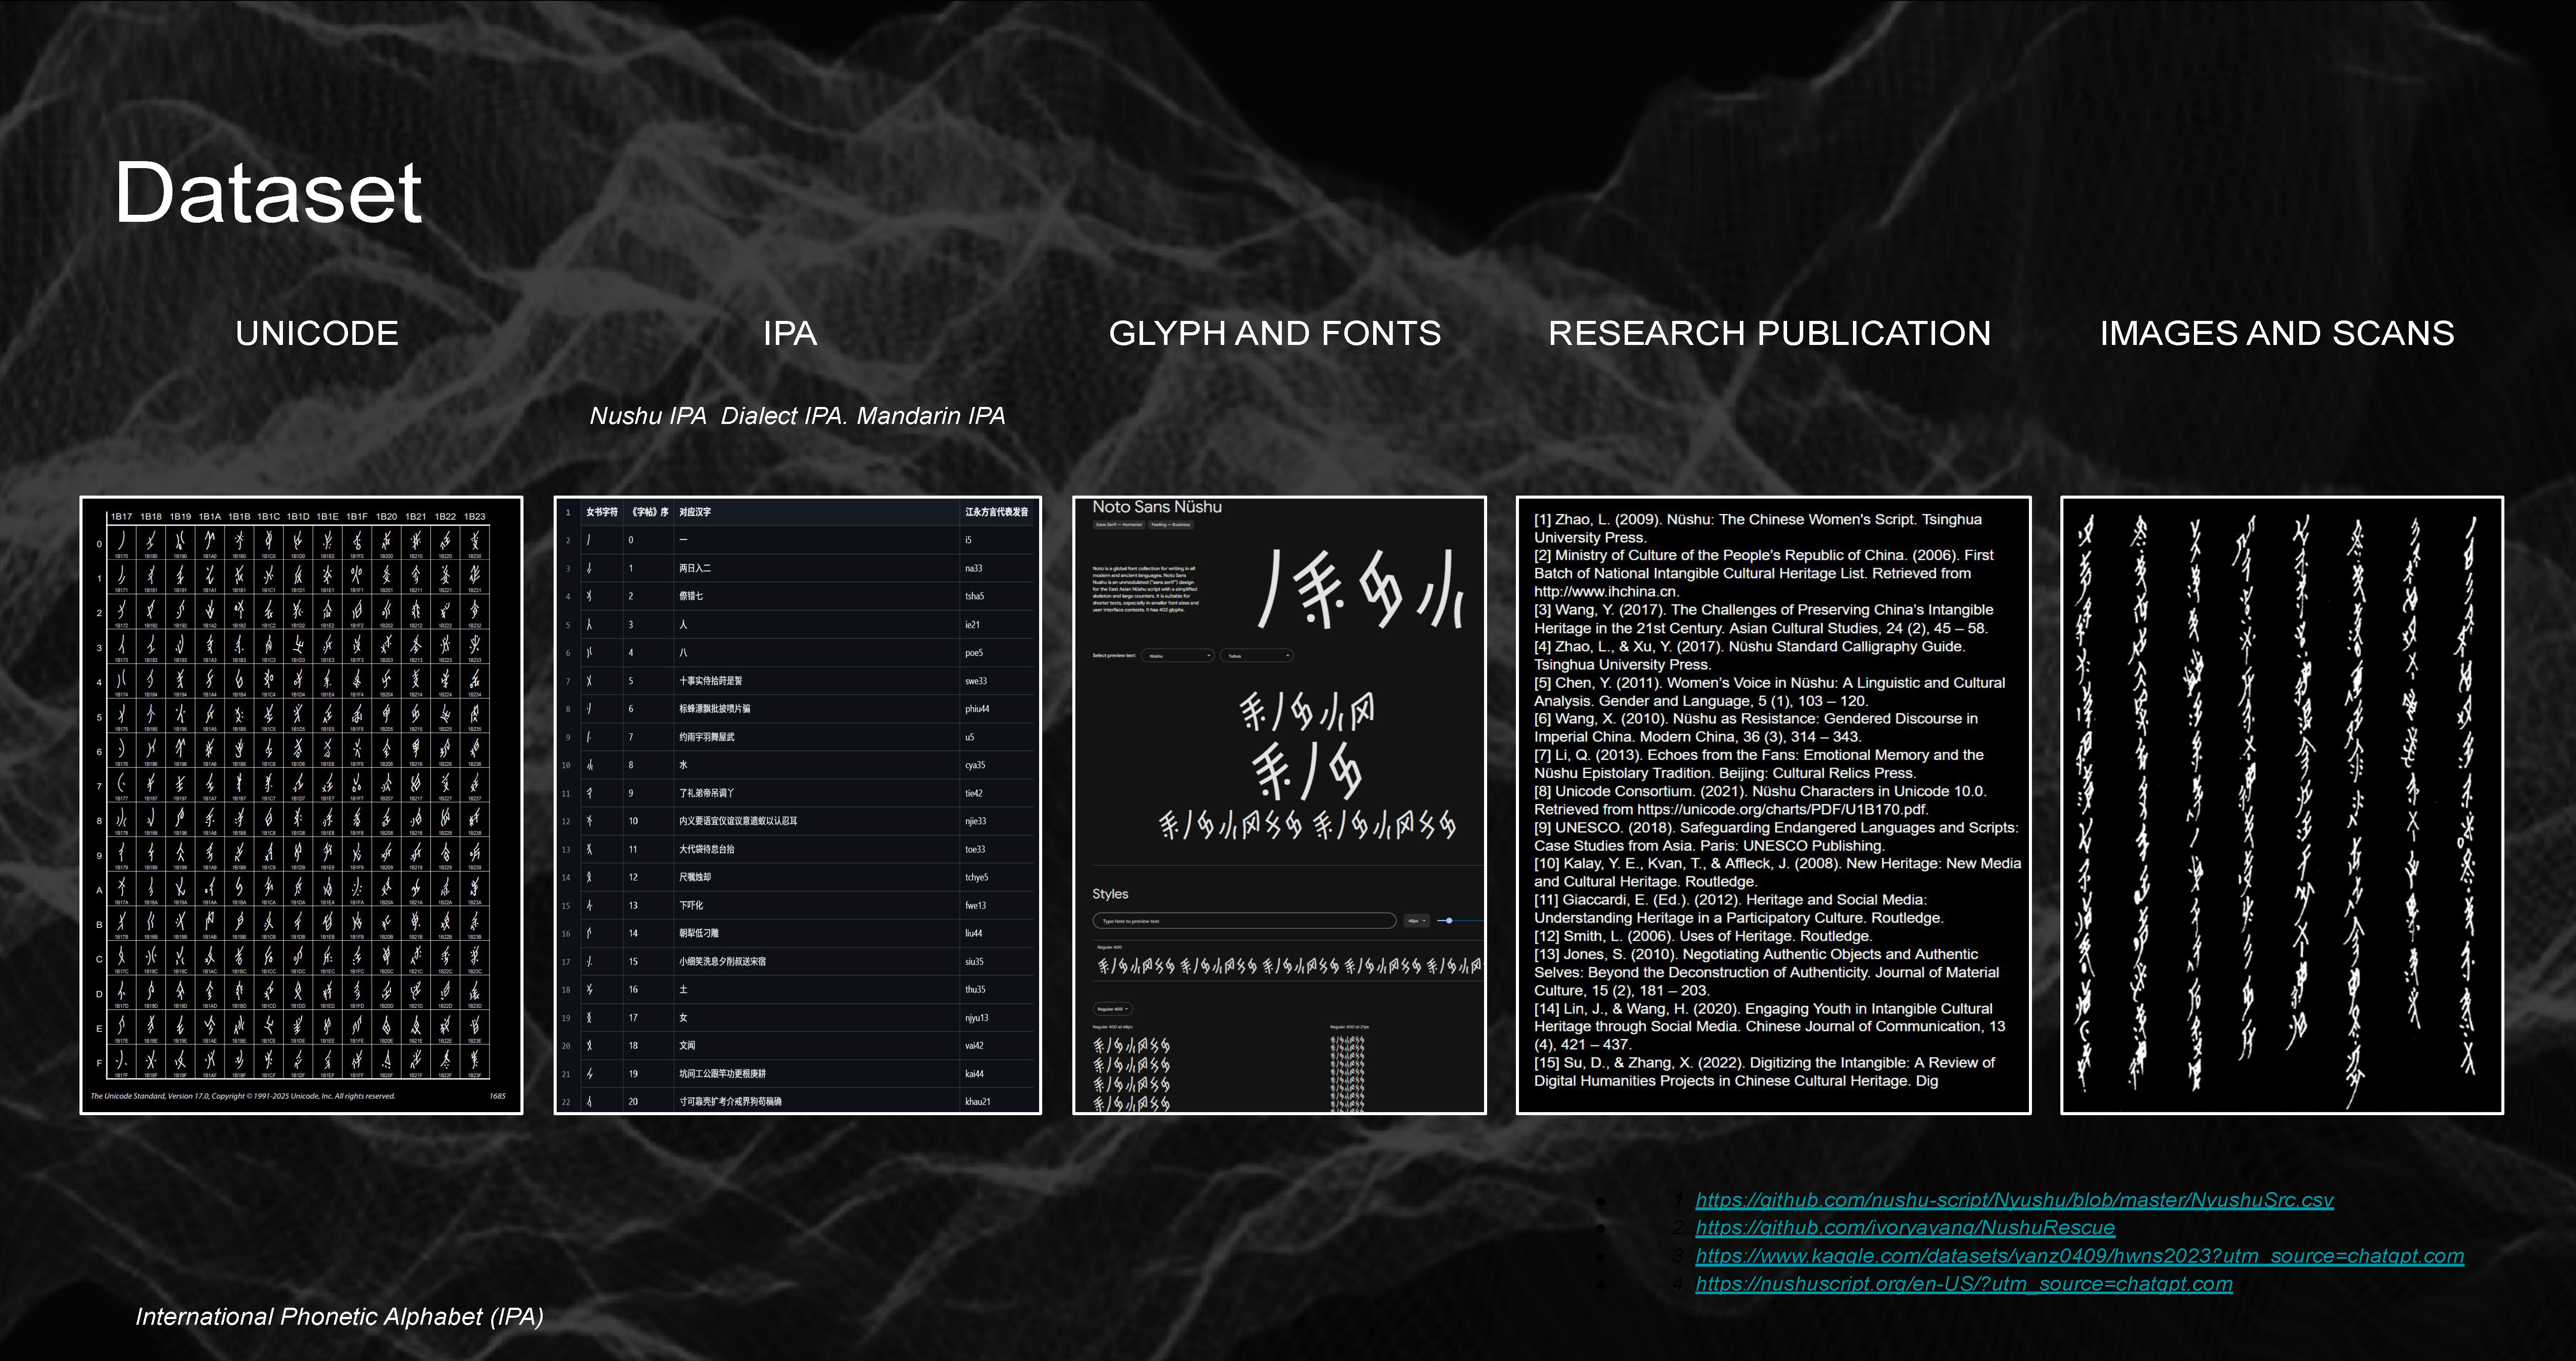Click the 'GLYPH AND FONTS' heading
2576x1361 pixels.
click(1275, 333)
